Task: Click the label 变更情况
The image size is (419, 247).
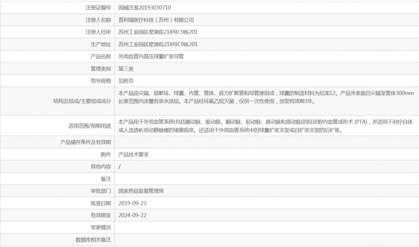Action: pyautogui.click(x=101, y=227)
